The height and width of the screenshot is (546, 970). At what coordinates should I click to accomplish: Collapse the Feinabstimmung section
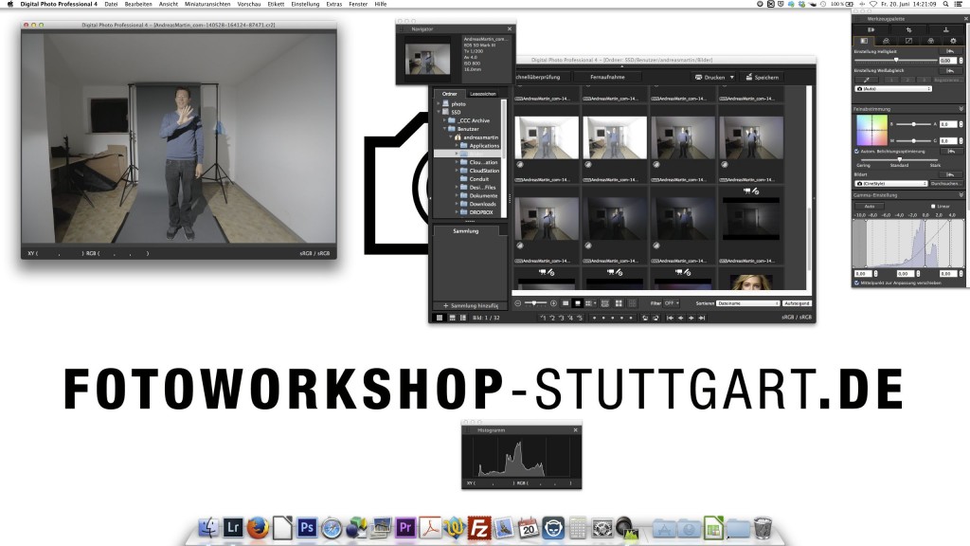(x=961, y=109)
